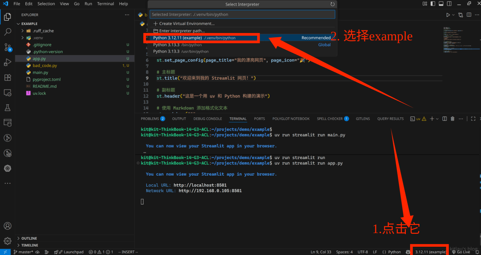
Task: Select Python 3.12.11 (example) interpreter
Action: (x=194, y=38)
